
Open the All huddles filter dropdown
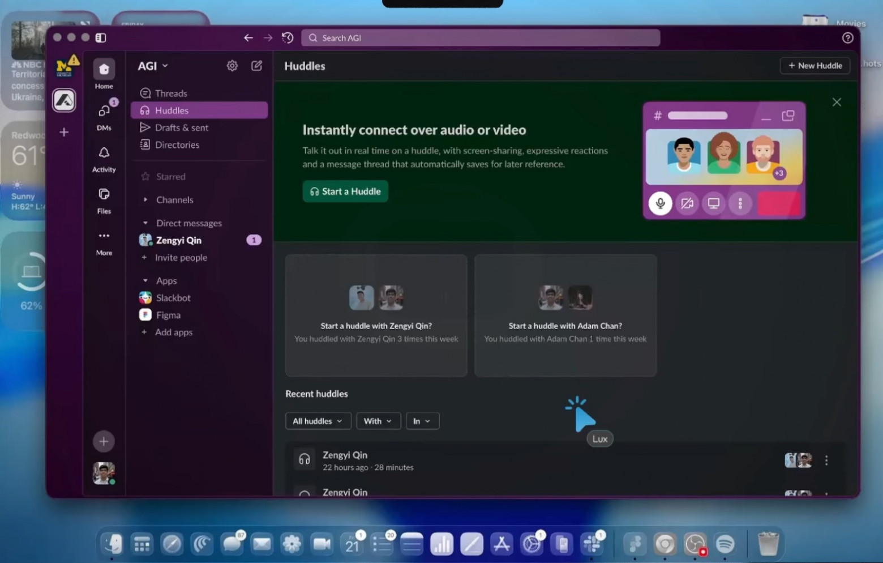[318, 421]
